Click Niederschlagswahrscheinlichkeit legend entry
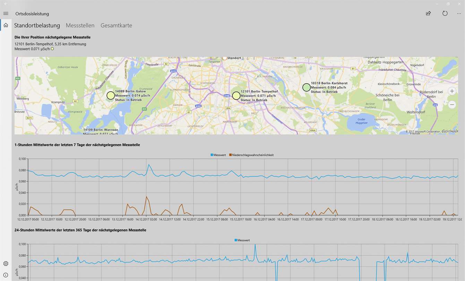Image resolution: width=465 pixels, height=281 pixels. [251, 155]
